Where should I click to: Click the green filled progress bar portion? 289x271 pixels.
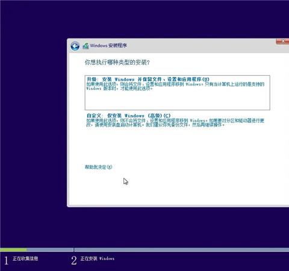click(13, 249)
